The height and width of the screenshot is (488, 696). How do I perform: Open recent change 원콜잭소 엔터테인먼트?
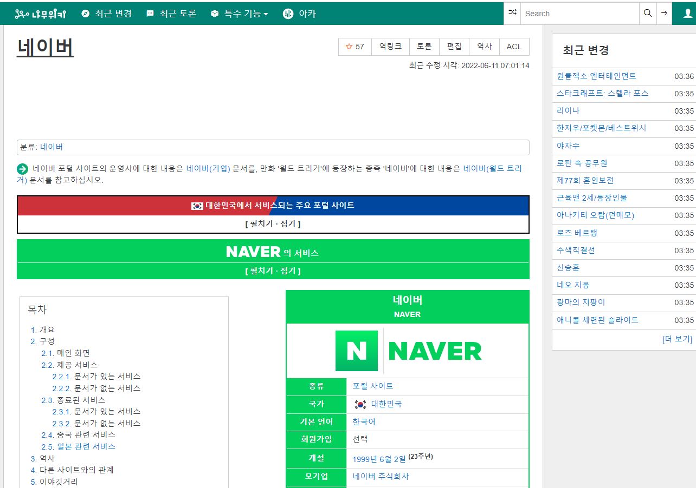point(596,76)
